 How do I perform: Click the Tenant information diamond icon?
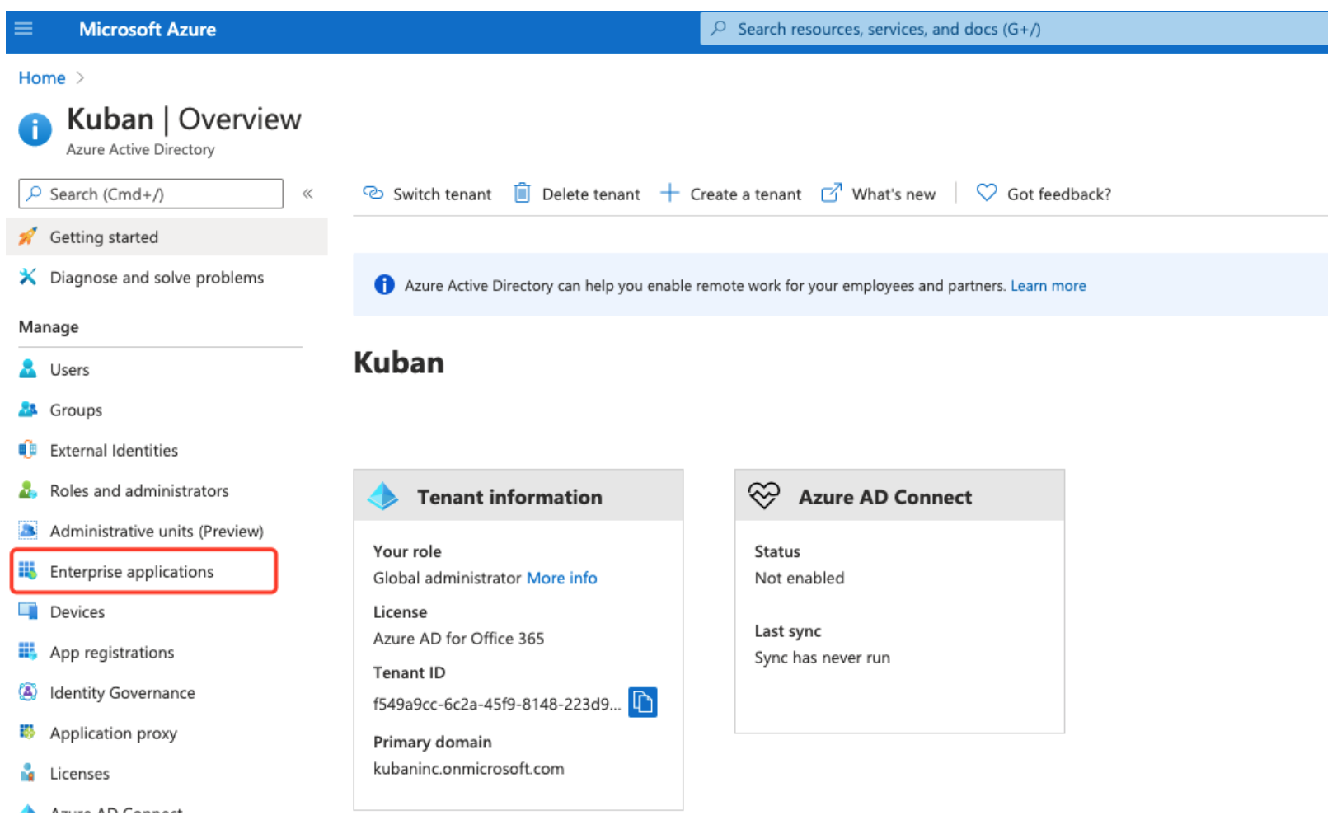[383, 496]
